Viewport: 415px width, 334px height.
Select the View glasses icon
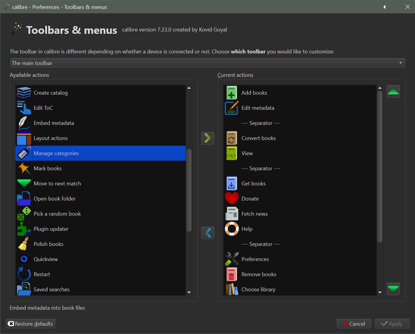pos(232,153)
